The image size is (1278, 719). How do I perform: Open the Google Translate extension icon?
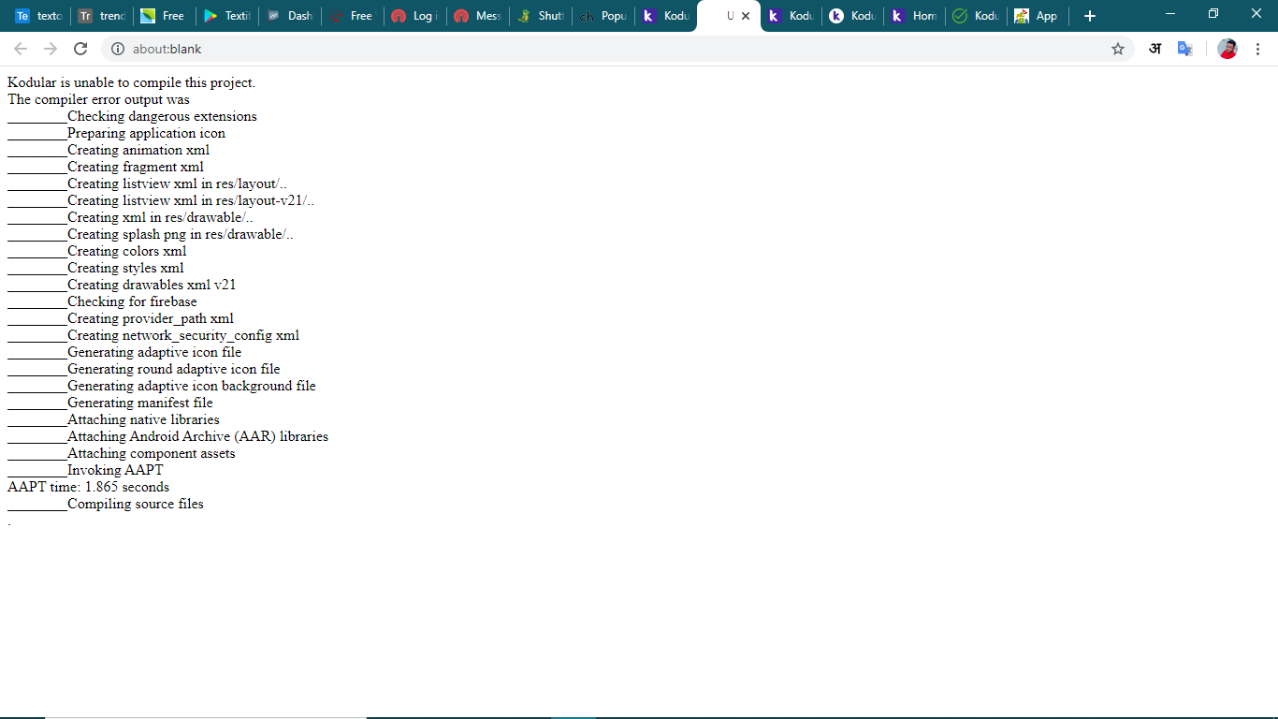[1184, 49]
